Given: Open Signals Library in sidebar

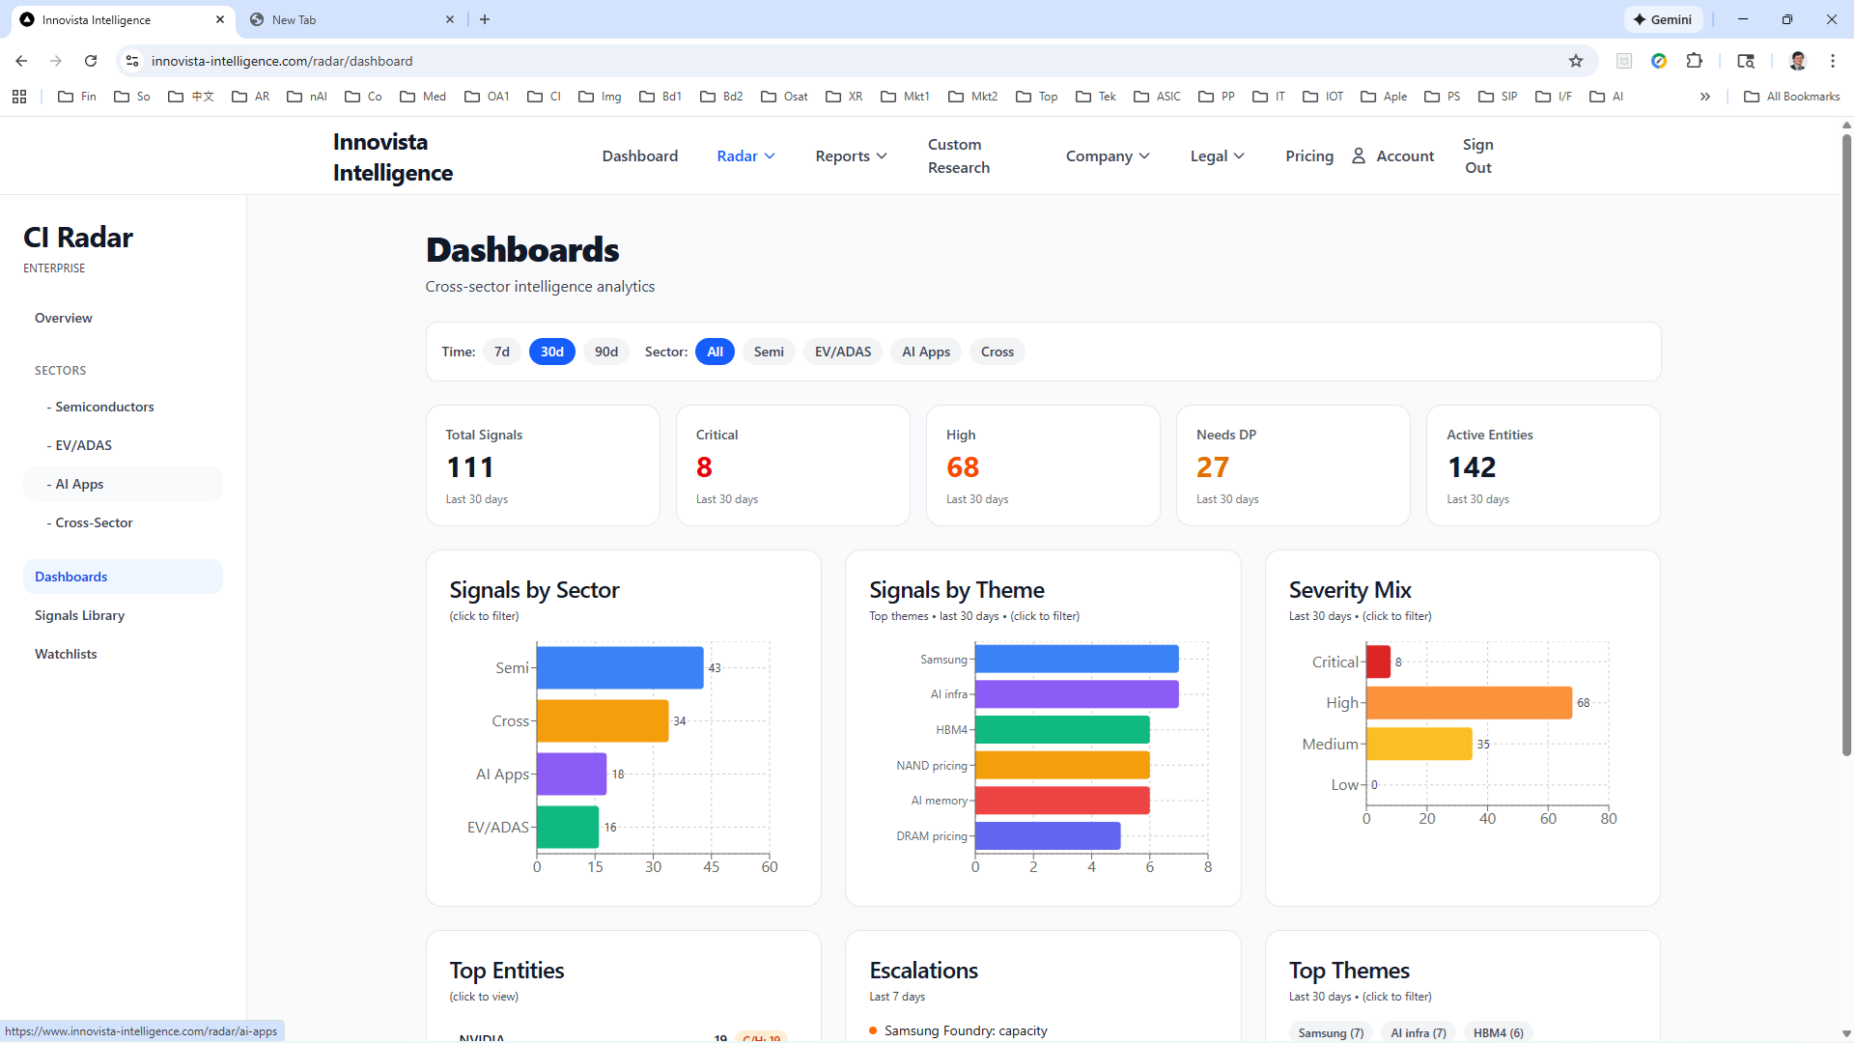Looking at the screenshot, I should coord(79,615).
